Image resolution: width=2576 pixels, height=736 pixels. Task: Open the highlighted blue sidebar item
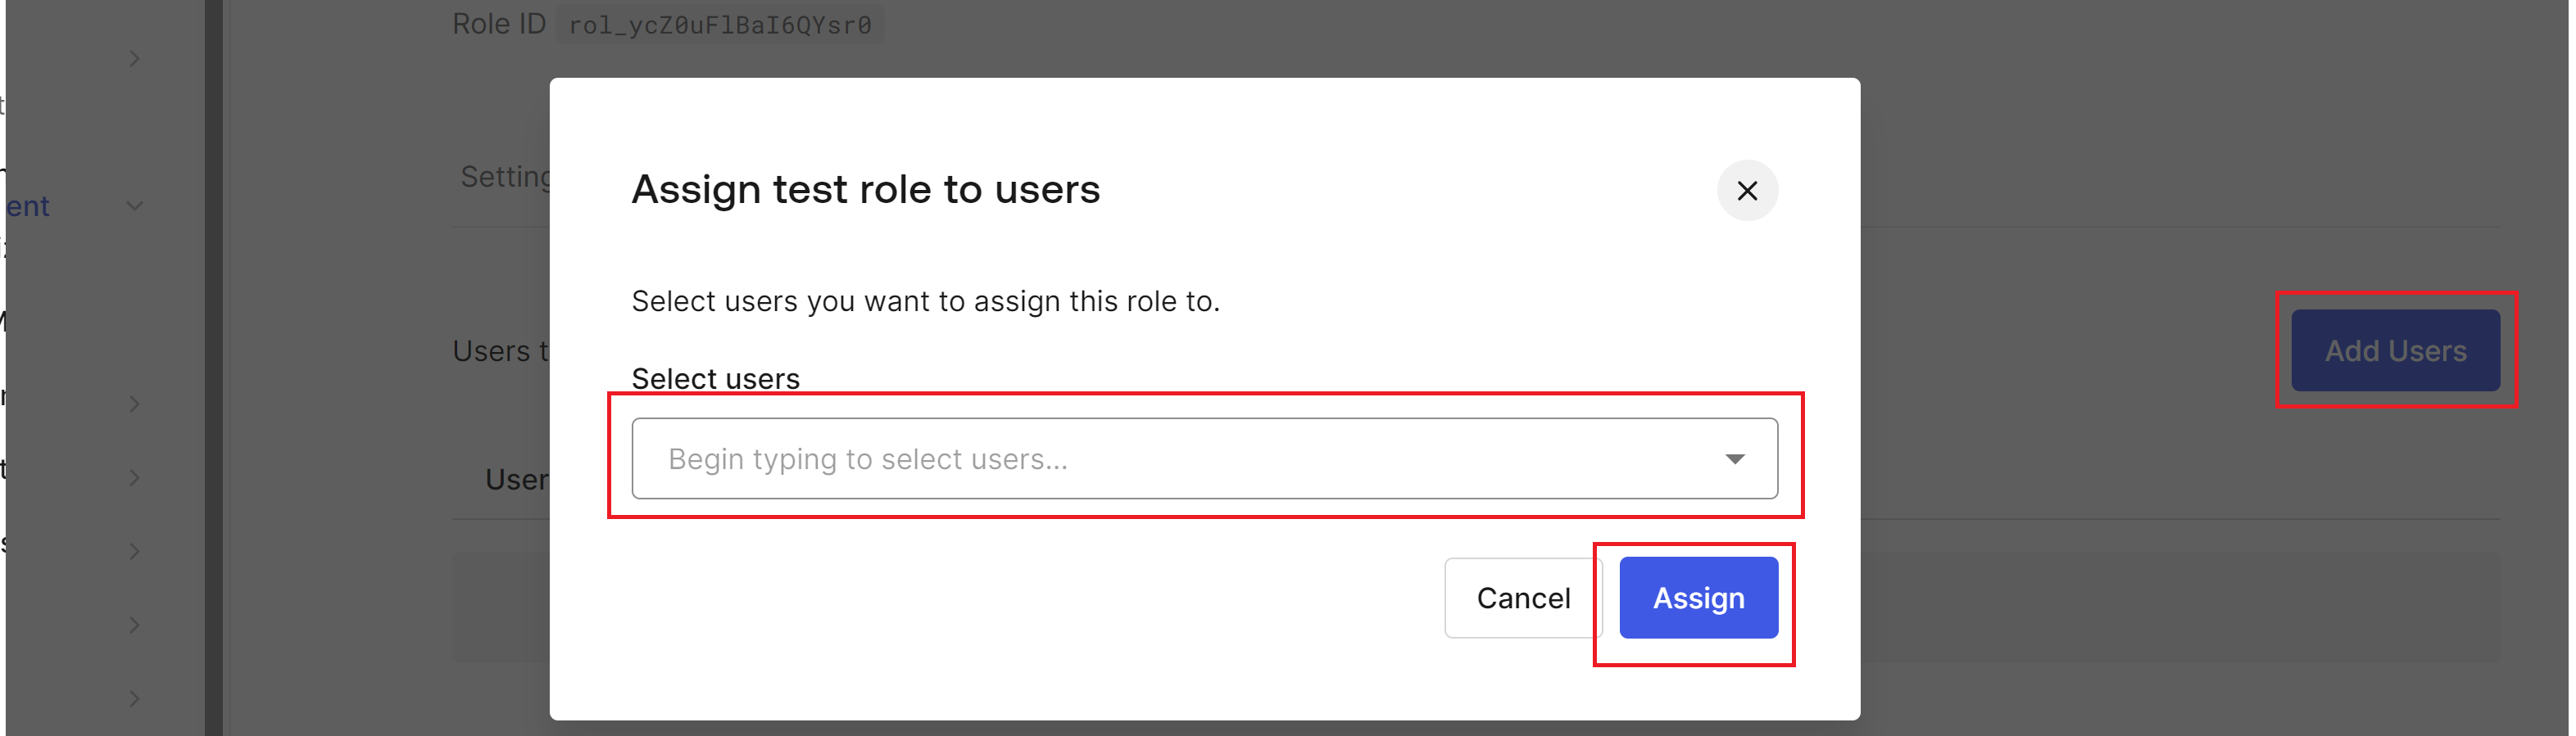pos(28,207)
